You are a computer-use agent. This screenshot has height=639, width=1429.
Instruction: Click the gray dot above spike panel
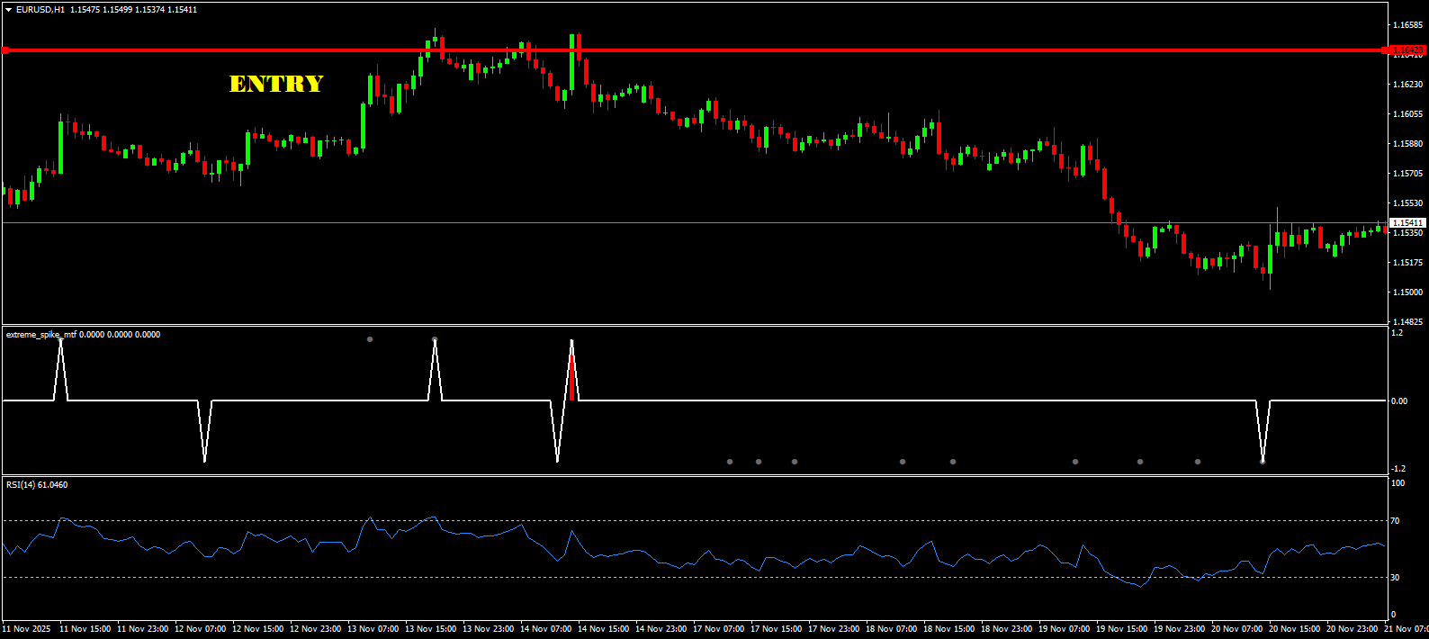pos(370,339)
